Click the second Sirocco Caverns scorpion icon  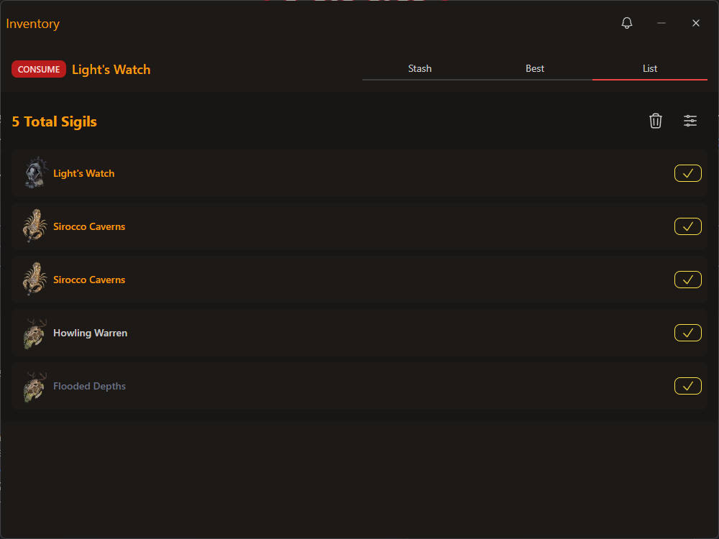[x=35, y=280]
